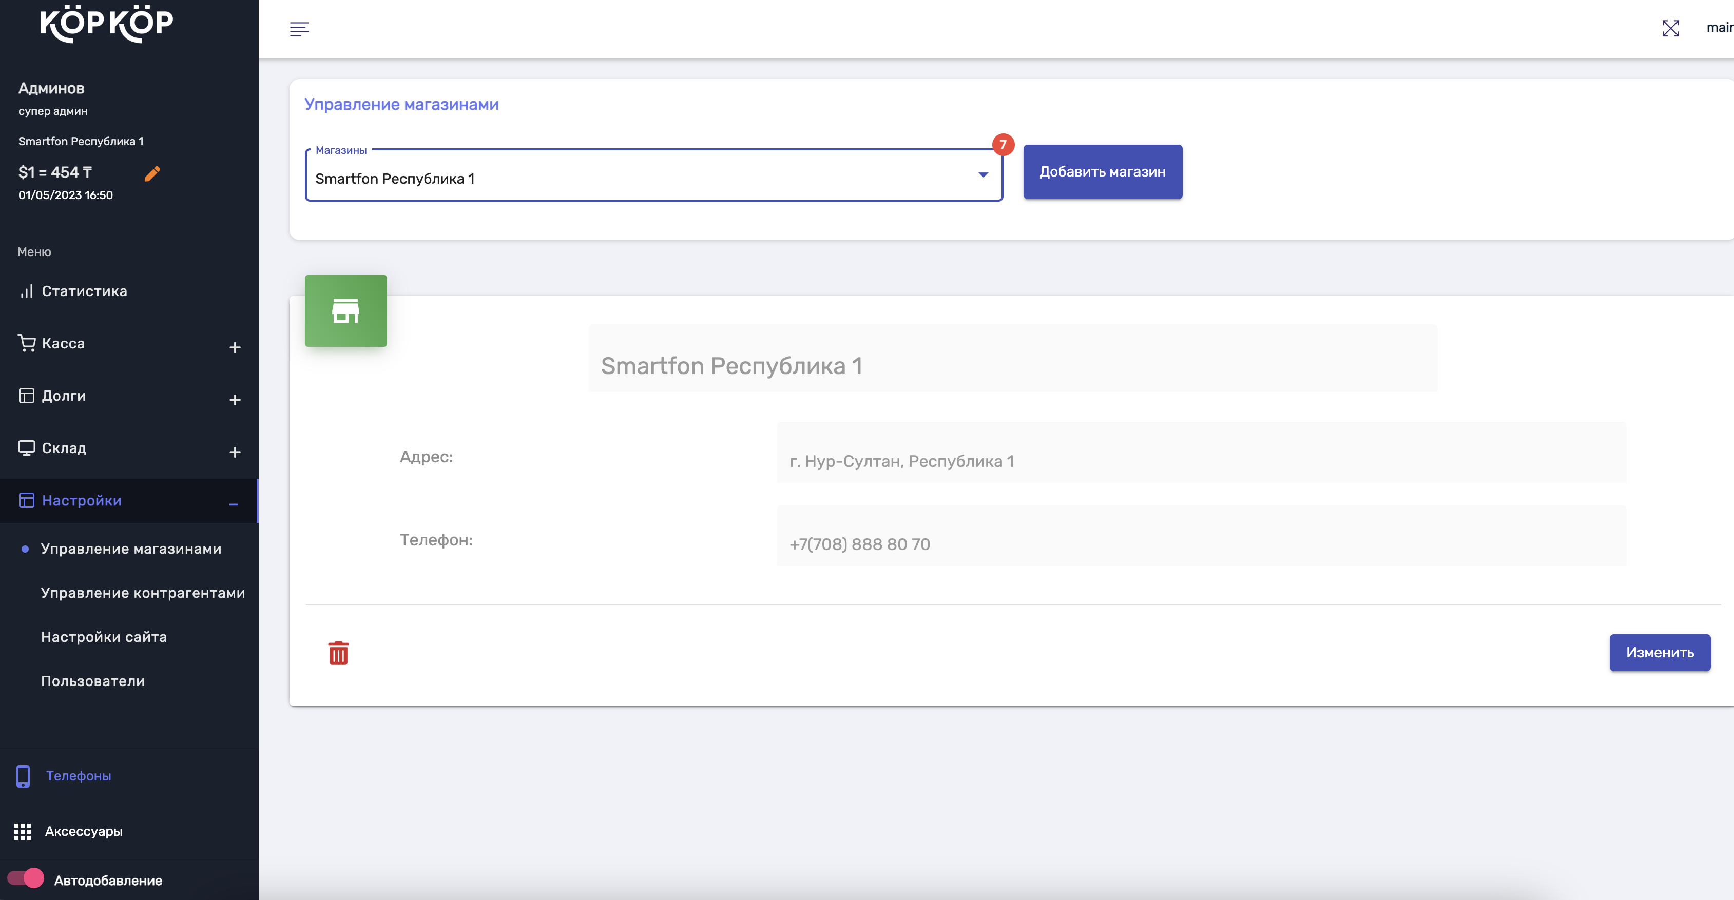The height and width of the screenshot is (900, 1734).
Task: Click the green store icon tile
Action: (345, 311)
